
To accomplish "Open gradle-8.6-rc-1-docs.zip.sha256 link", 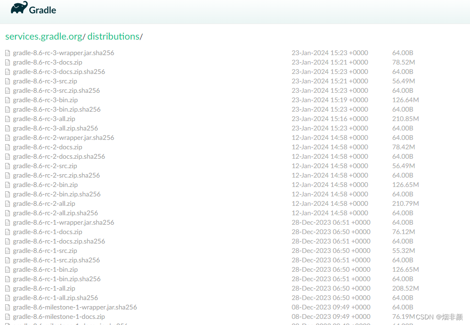I will pyautogui.click(x=59, y=241).
